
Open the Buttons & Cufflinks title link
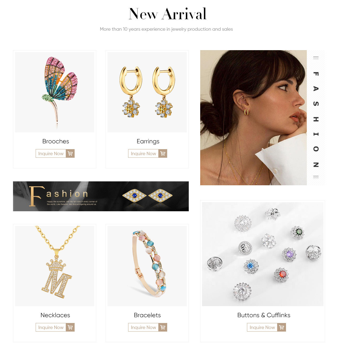point(264,315)
